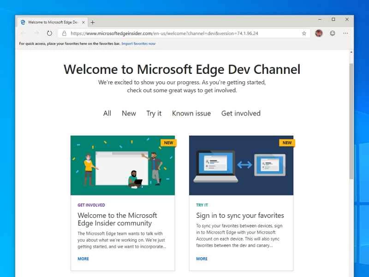Screen dimensions: 369x277
Task: Expand the sync favorites card with MORE
Action: pos(202,259)
